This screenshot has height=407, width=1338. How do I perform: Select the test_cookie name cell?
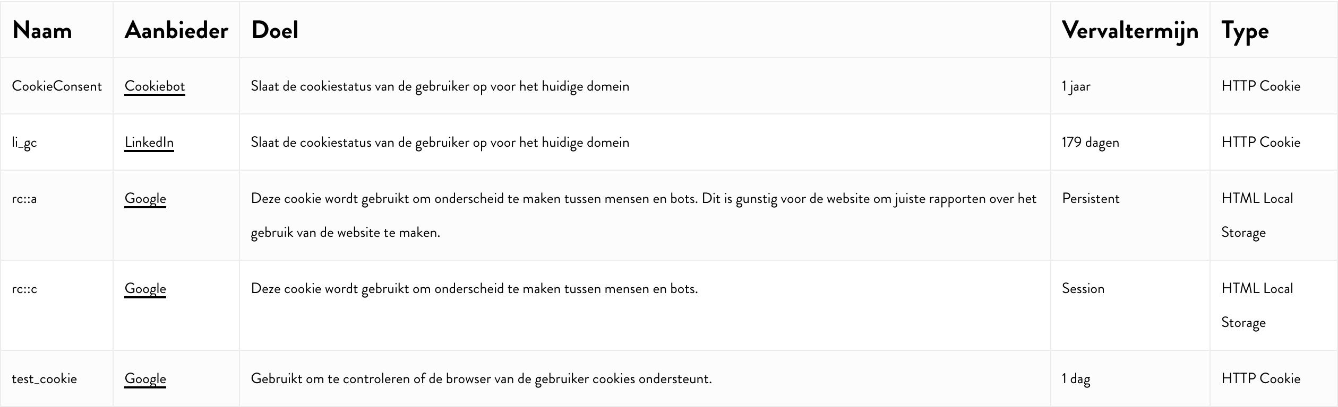44,379
